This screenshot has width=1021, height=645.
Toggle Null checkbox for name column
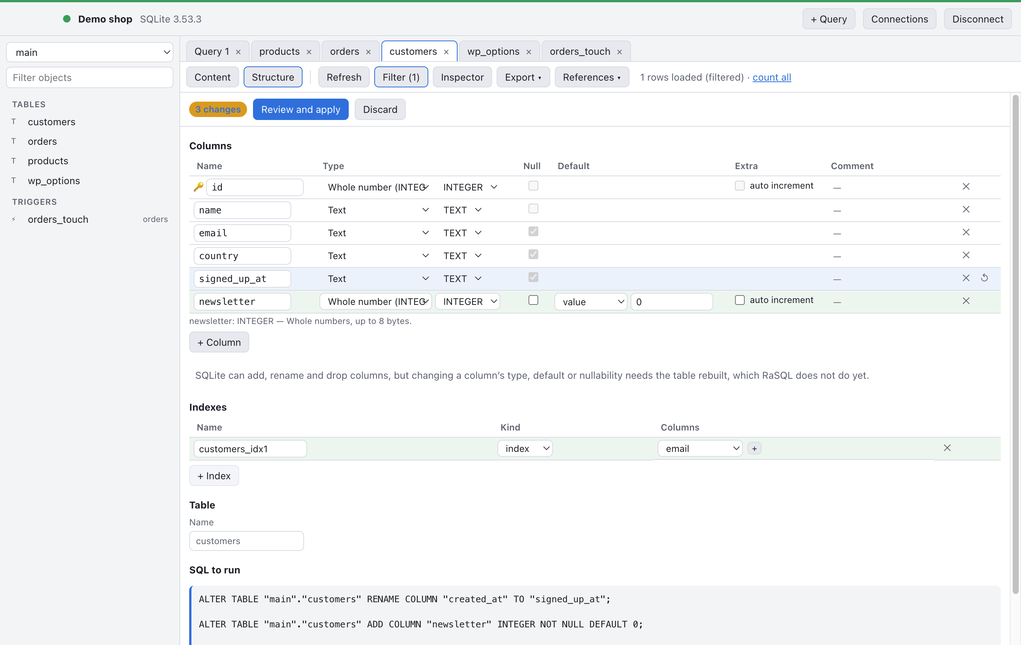(x=533, y=209)
